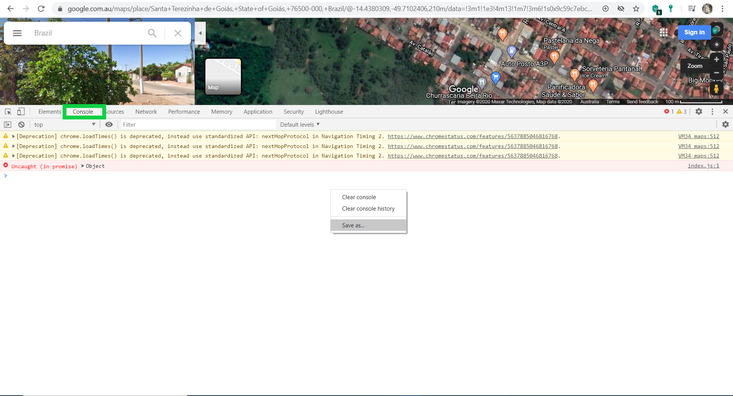
Task: Open the media control playlist icon
Action: [692, 8]
